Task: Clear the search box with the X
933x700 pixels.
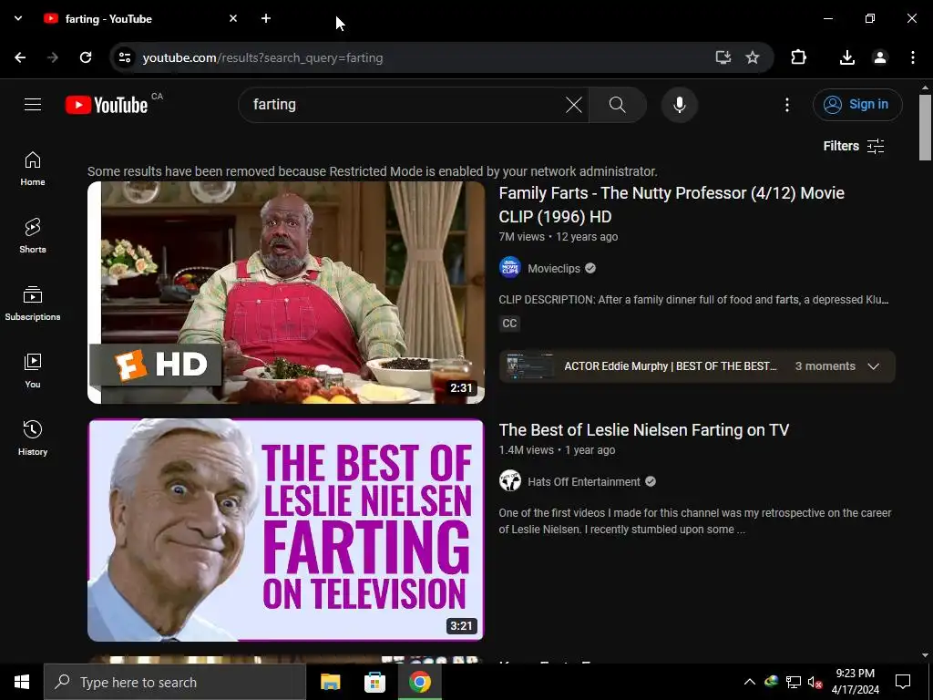Action: 574,105
